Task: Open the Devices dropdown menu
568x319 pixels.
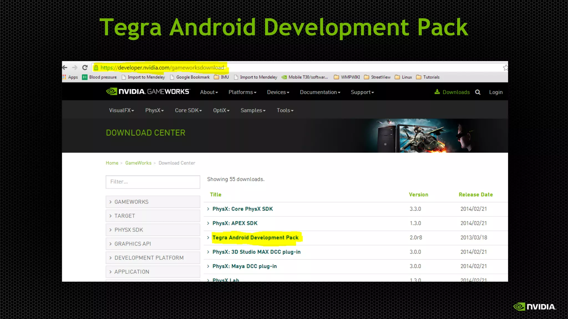Action: tap(278, 92)
